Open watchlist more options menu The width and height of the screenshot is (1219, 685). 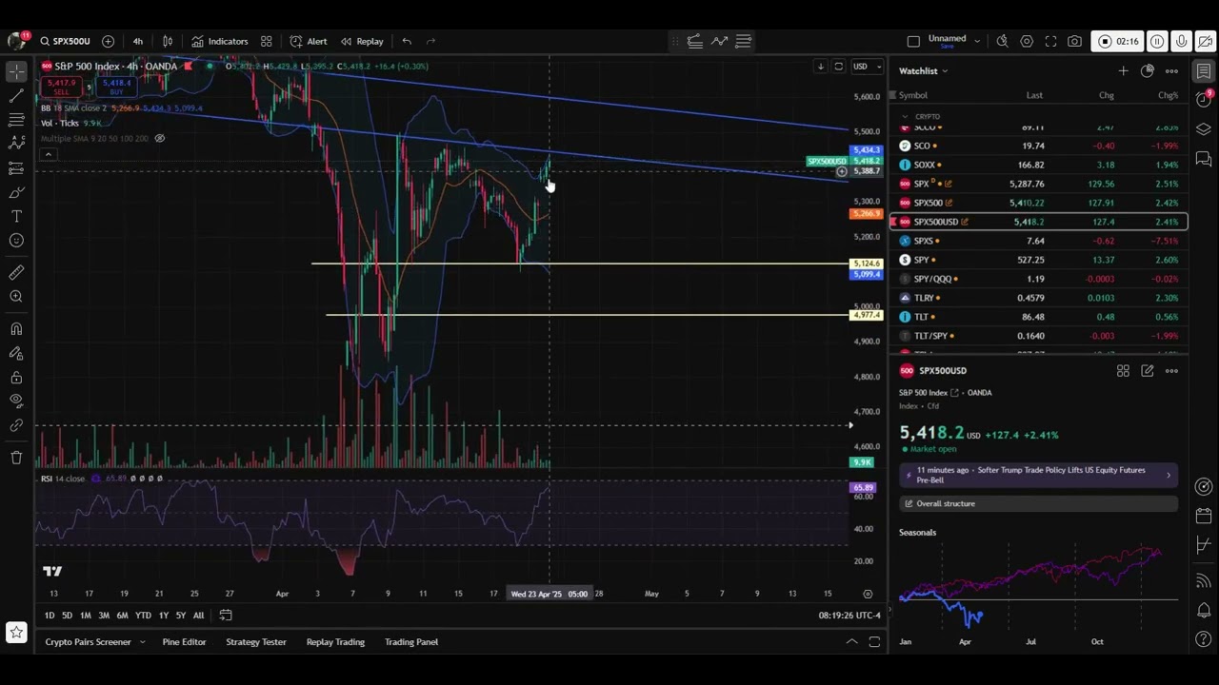pos(1171,70)
